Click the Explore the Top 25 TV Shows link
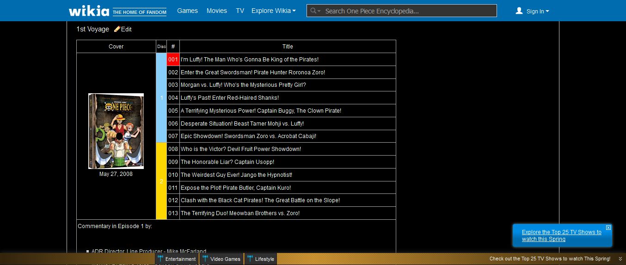Screen dimensions: 626x265 click(562, 235)
